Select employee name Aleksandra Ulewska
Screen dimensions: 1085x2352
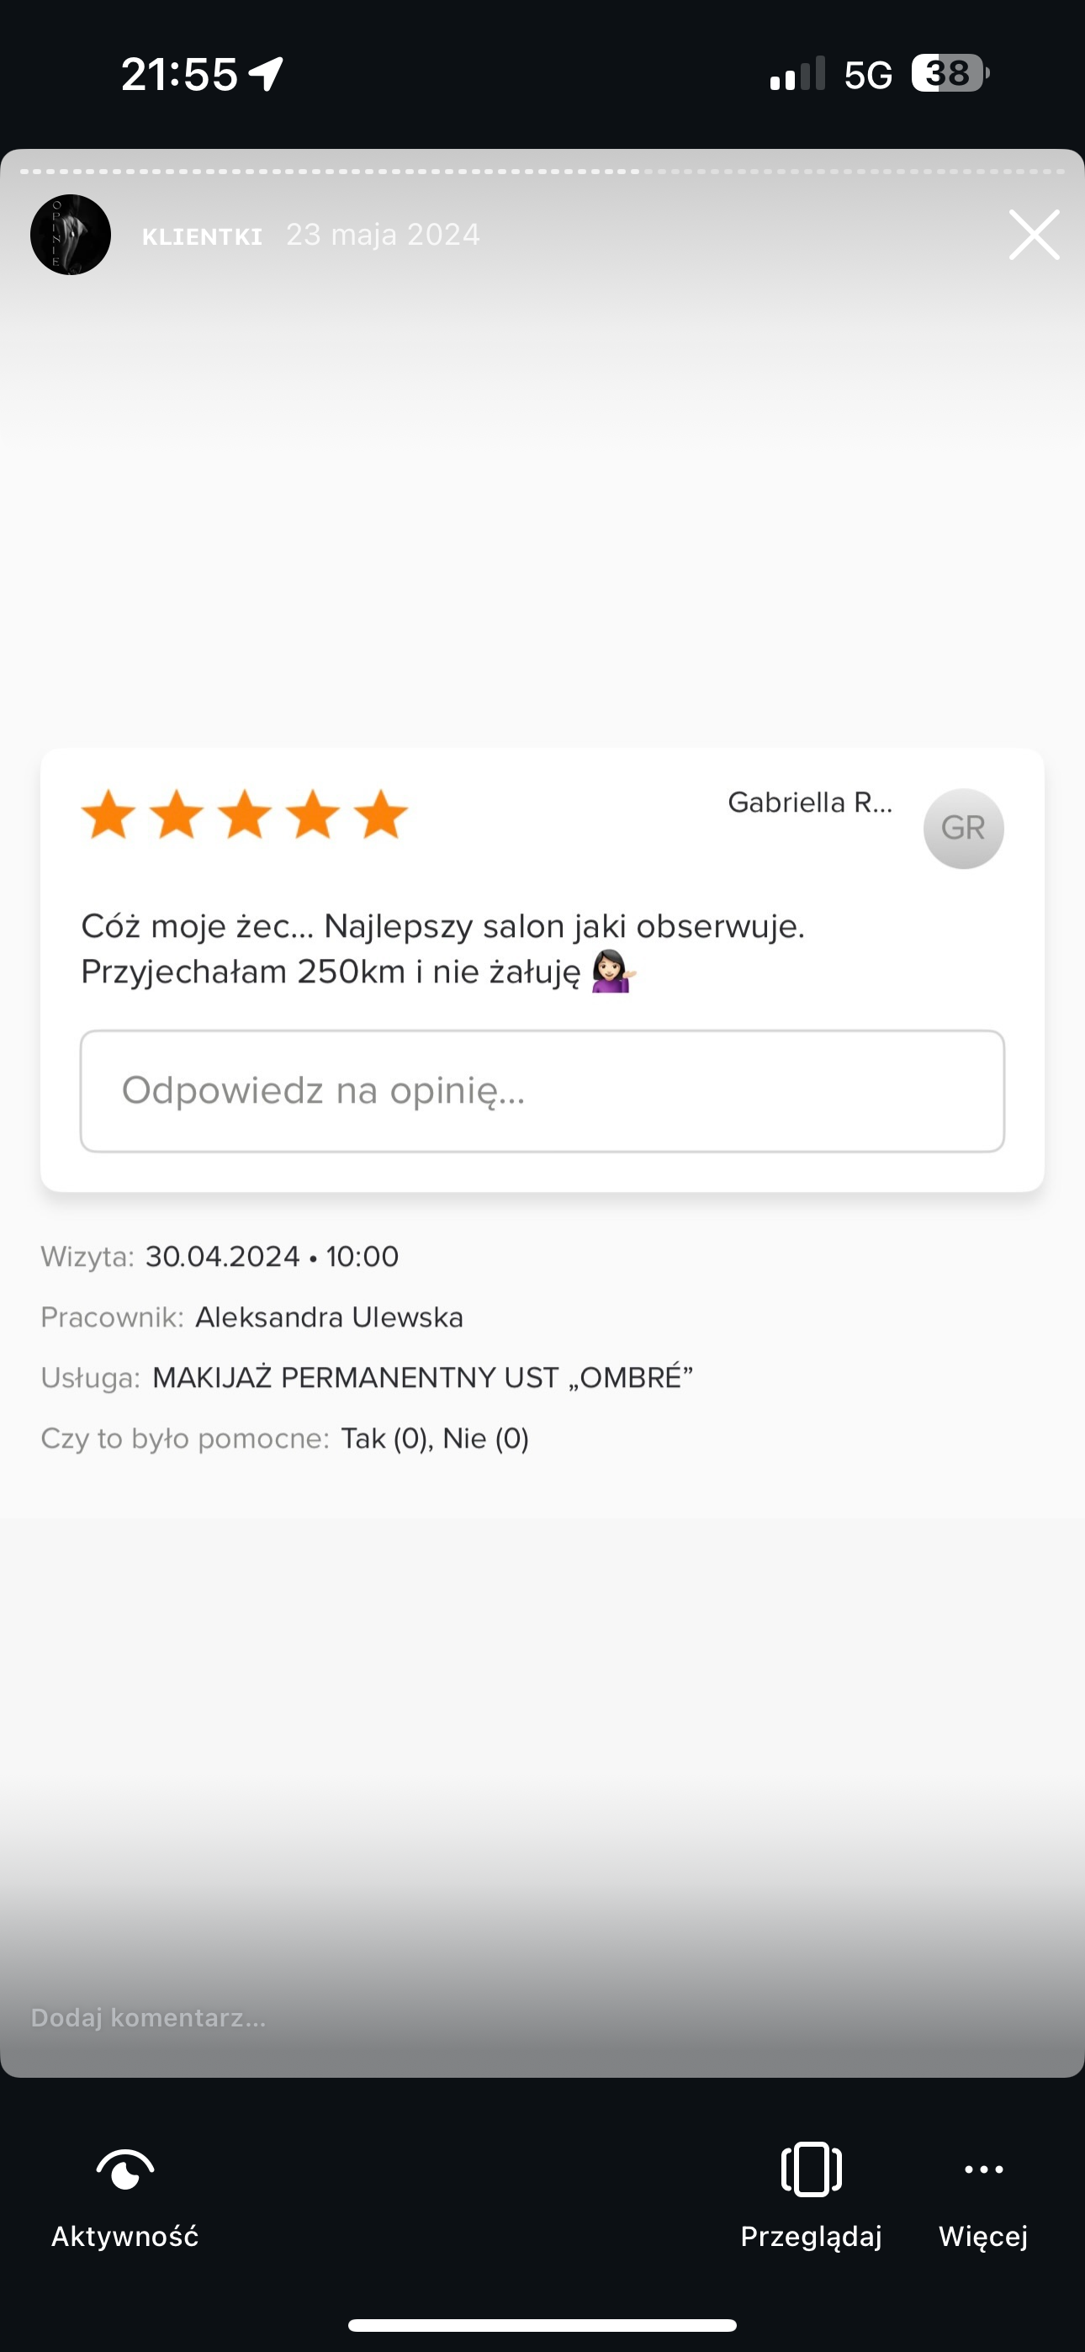point(329,1317)
